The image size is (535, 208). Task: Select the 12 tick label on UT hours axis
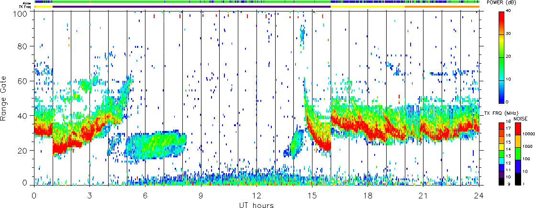(x=256, y=195)
